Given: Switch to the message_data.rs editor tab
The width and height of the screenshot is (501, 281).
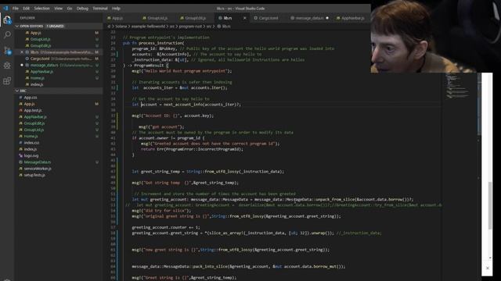Looking at the screenshot, I should (x=309, y=18).
